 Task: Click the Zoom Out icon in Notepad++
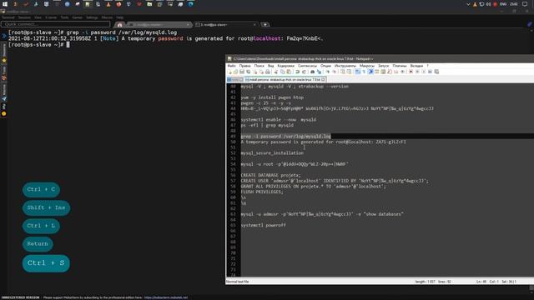tap(335, 72)
